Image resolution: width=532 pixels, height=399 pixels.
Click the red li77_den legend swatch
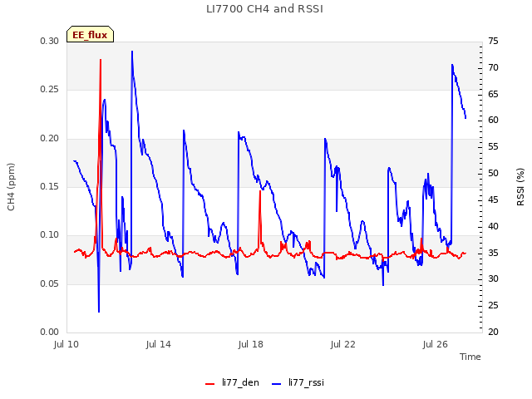[210, 384]
